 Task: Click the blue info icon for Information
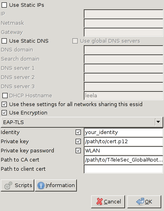tap(41, 185)
